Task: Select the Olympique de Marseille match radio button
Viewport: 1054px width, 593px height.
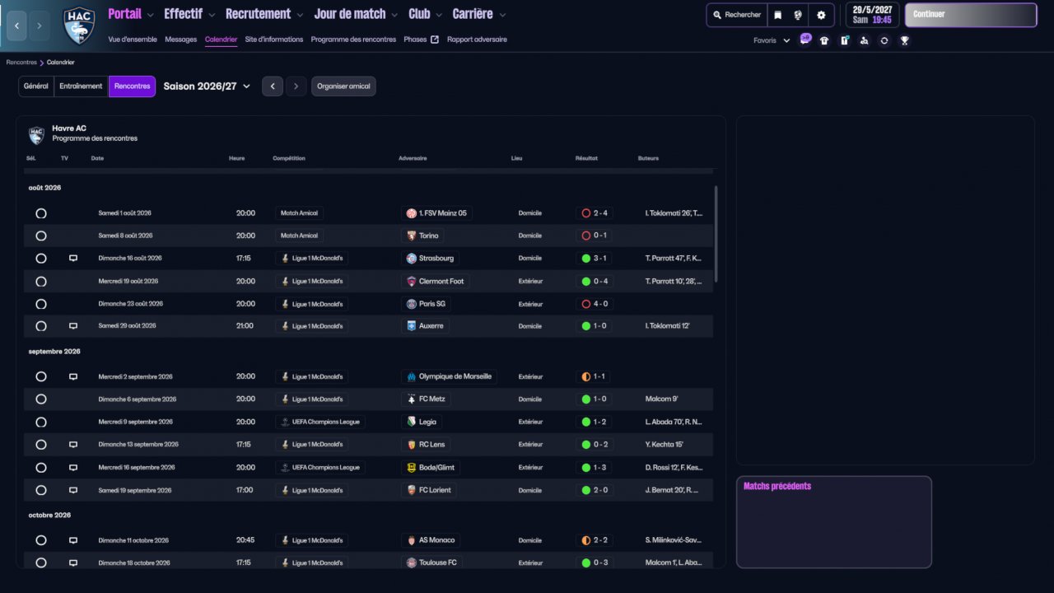Action: pyautogui.click(x=41, y=377)
